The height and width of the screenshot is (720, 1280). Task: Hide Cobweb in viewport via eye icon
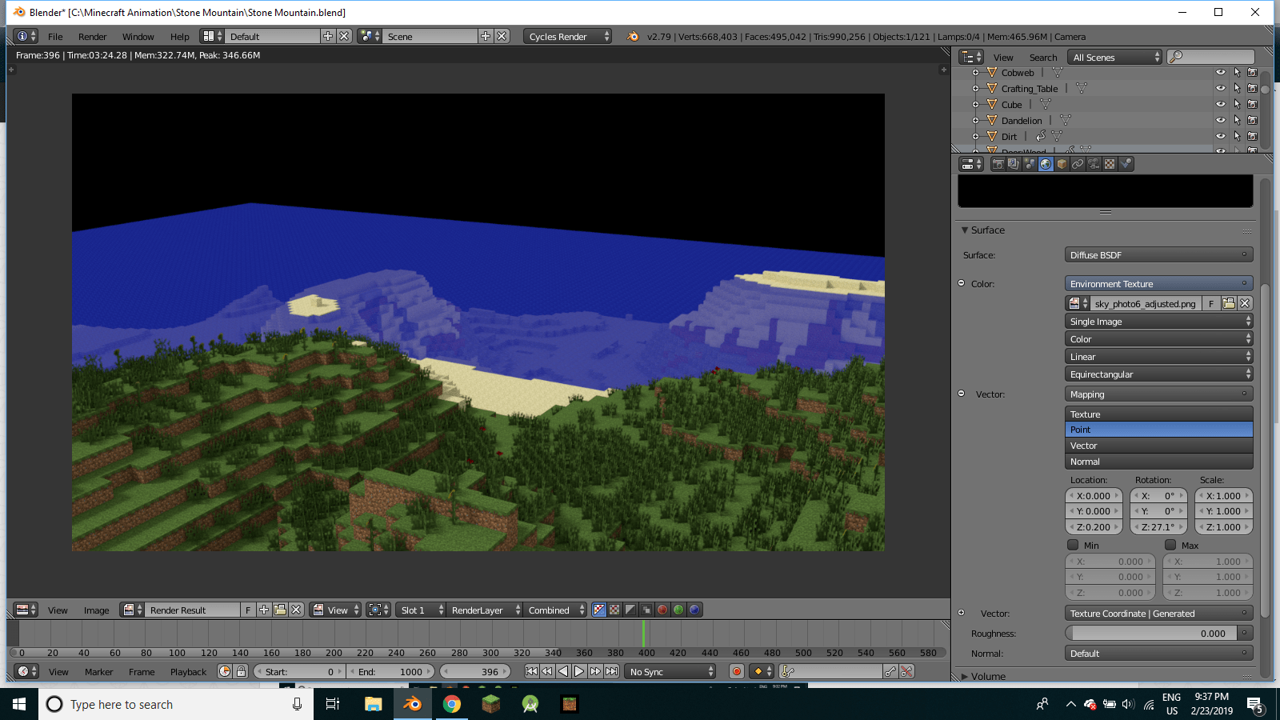[x=1221, y=72]
